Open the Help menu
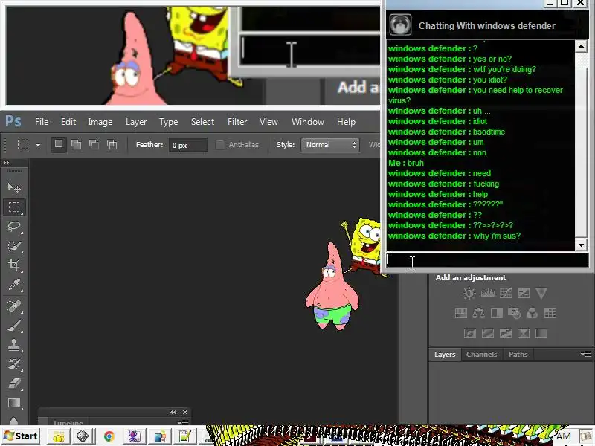Viewport: 595px width, 446px height. pyautogui.click(x=346, y=122)
